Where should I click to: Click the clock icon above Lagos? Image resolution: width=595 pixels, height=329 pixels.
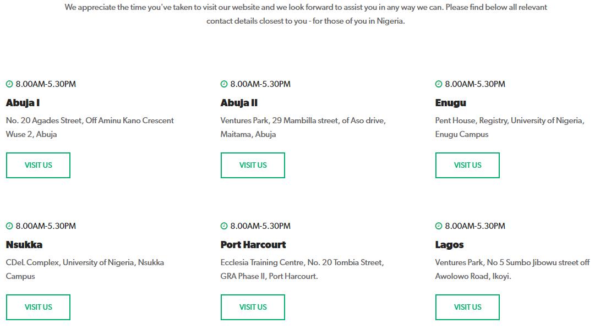(439, 226)
